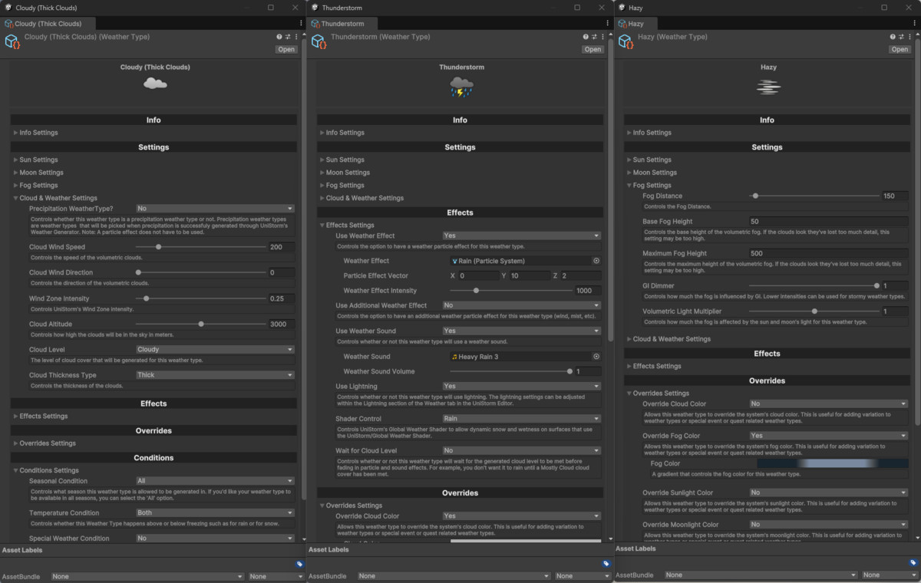921x583 pixels.
Task: Click the presets icon in the Hazy inspector header
Action: 900,36
